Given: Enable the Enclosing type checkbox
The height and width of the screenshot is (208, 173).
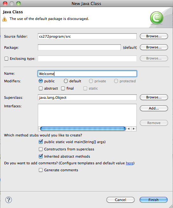Looking at the screenshot, I should tap(6, 59).
